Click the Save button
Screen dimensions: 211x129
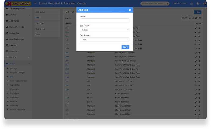(x=125, y=47)
